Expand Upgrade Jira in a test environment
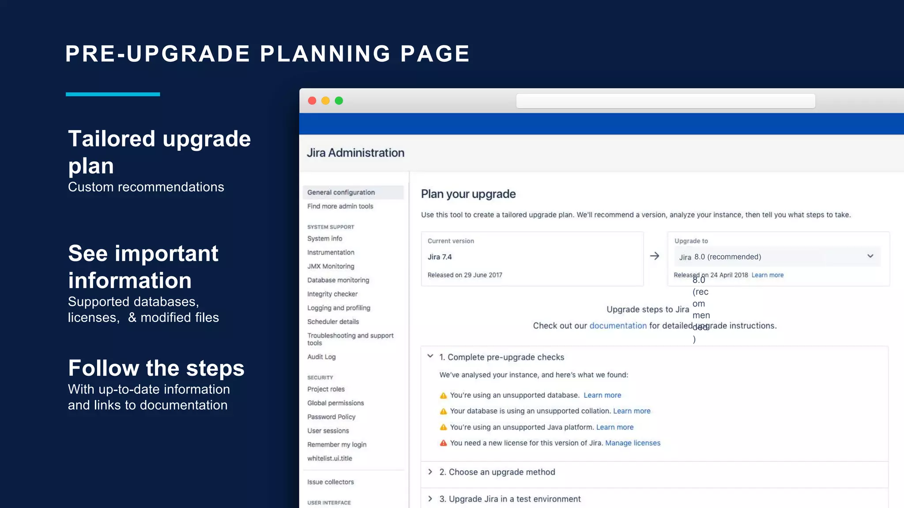The height and width of the screenshot is (508, 904). coord(430,499)
